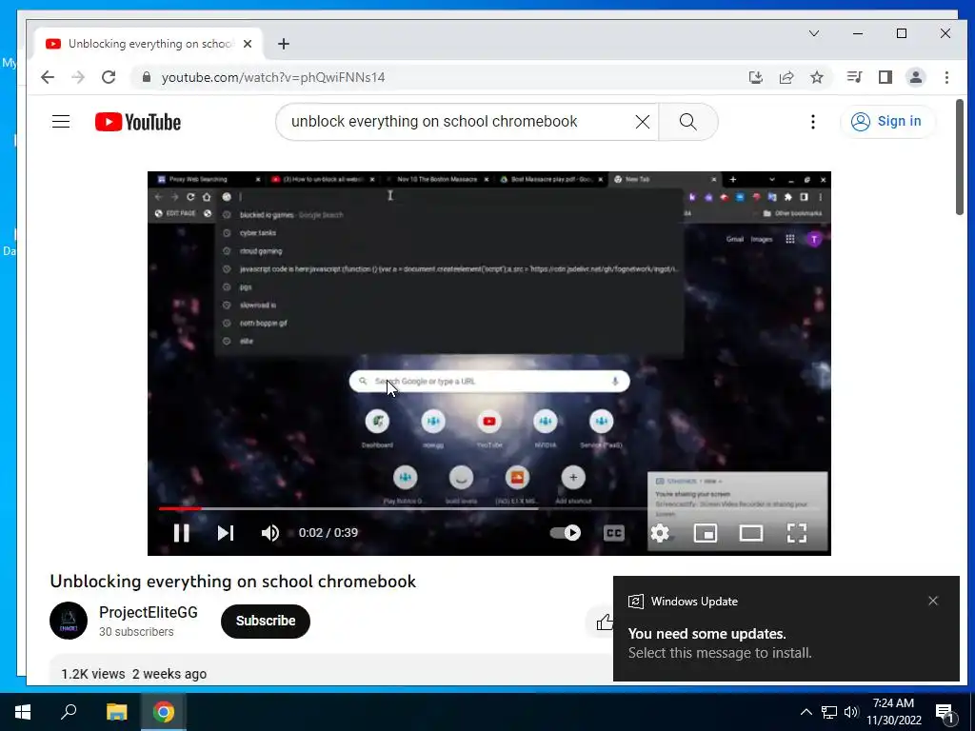Viewport: 975px width, 731px height.
Task: Open clock showing 7:24 AM
Action: pos(893,712)
